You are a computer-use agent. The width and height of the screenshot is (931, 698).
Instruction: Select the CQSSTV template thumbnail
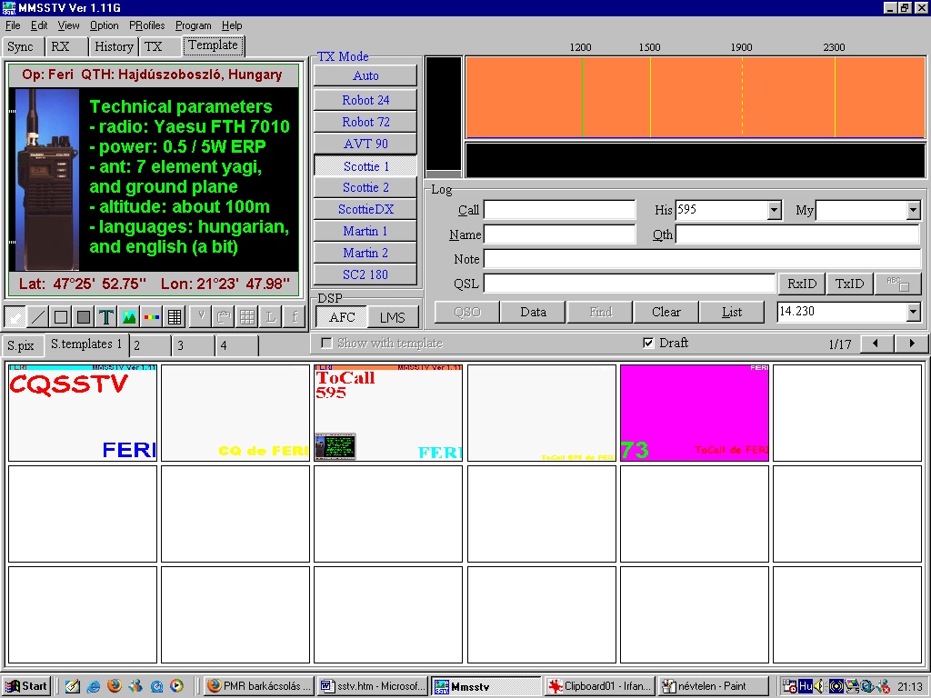coord(83,413)
